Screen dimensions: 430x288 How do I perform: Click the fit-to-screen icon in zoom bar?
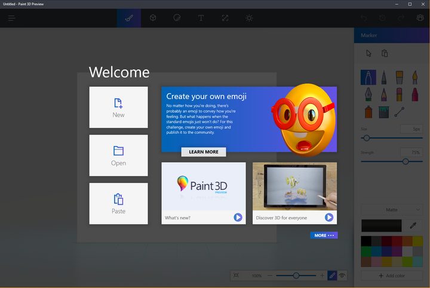(x=236, y=275)
